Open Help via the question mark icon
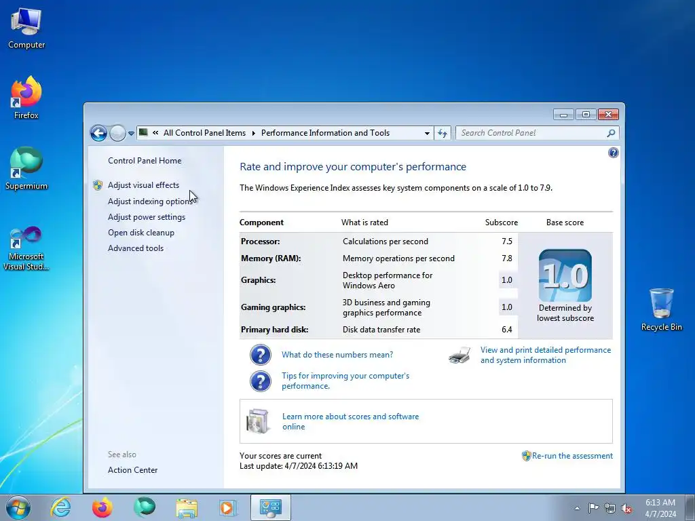 click(x=613, y=153)
